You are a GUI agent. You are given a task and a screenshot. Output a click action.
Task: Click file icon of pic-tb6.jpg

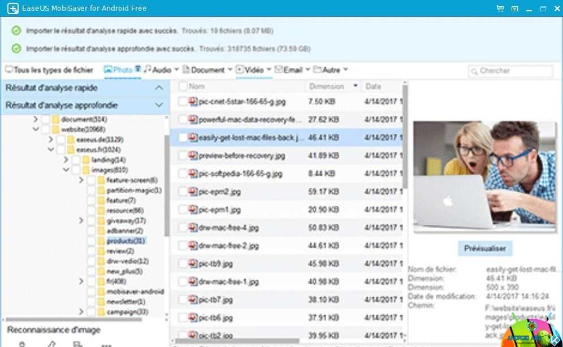(193, 318)
